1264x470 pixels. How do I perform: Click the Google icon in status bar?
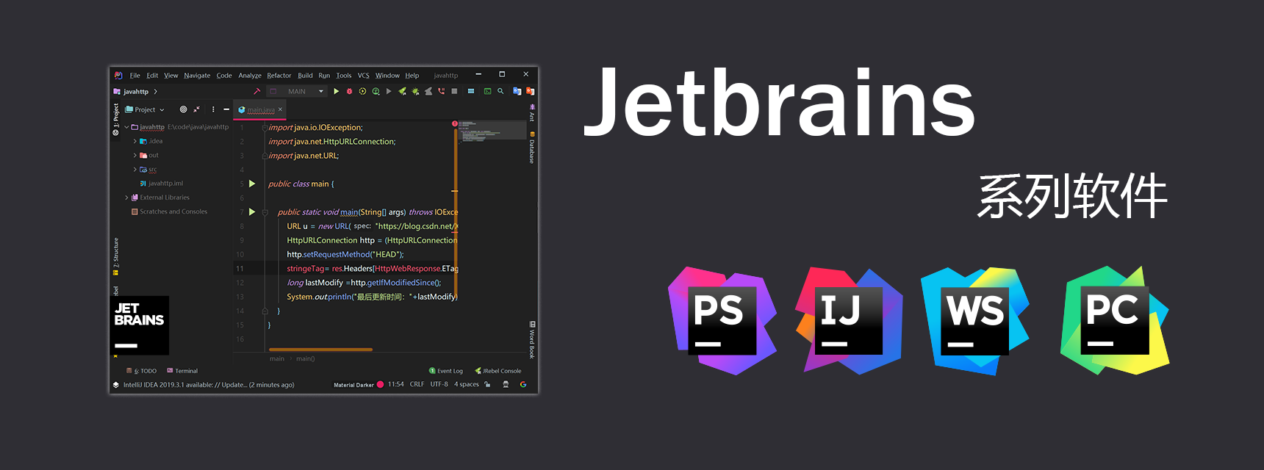(523, 384)
